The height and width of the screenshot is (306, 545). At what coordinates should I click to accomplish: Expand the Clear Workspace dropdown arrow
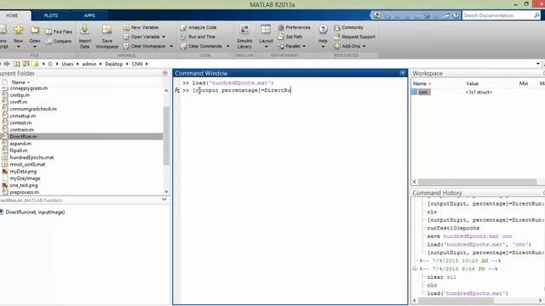pyautogui.click(x=171, y=46)
